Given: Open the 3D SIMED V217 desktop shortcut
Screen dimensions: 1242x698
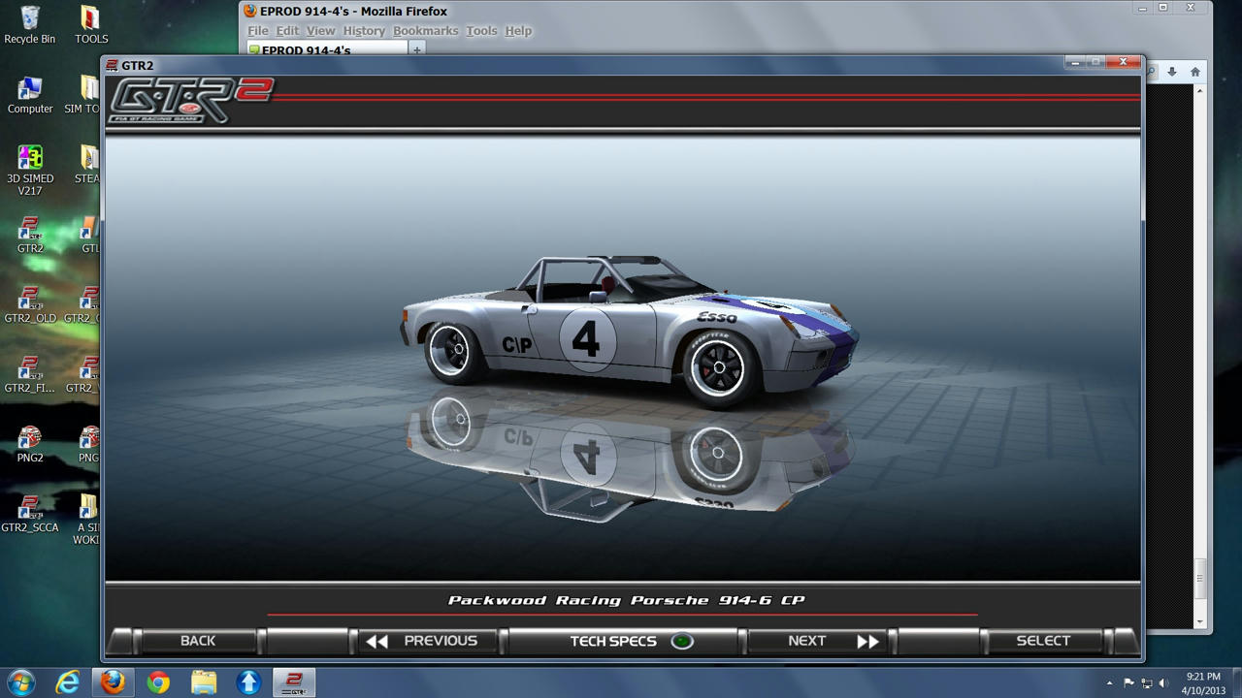Looking at the screenshot, I should [x=30, y=170].
